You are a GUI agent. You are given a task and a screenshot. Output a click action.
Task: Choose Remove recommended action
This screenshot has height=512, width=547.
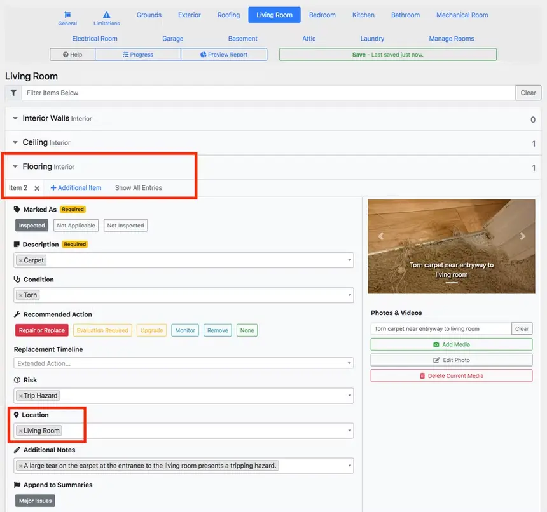218,330
